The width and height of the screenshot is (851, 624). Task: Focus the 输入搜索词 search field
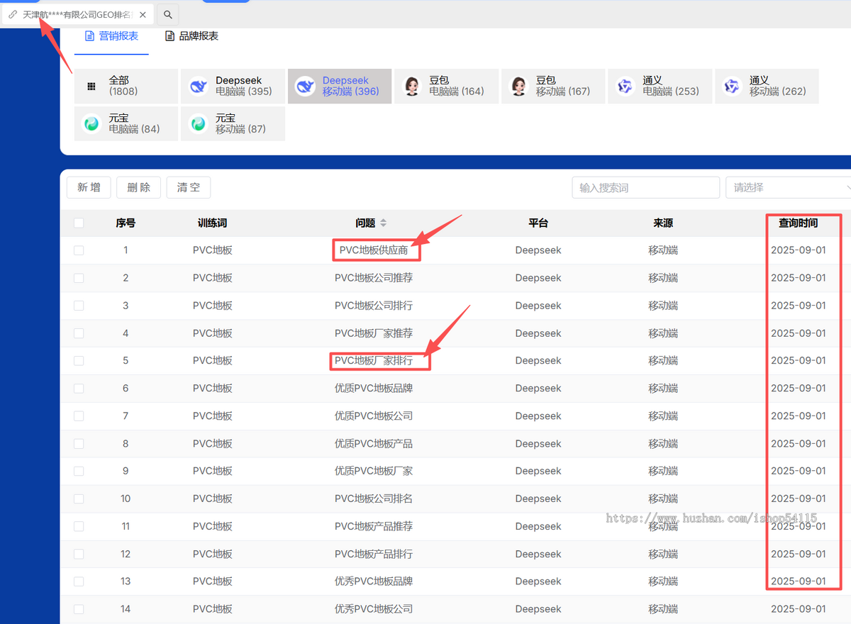[646, 187]
